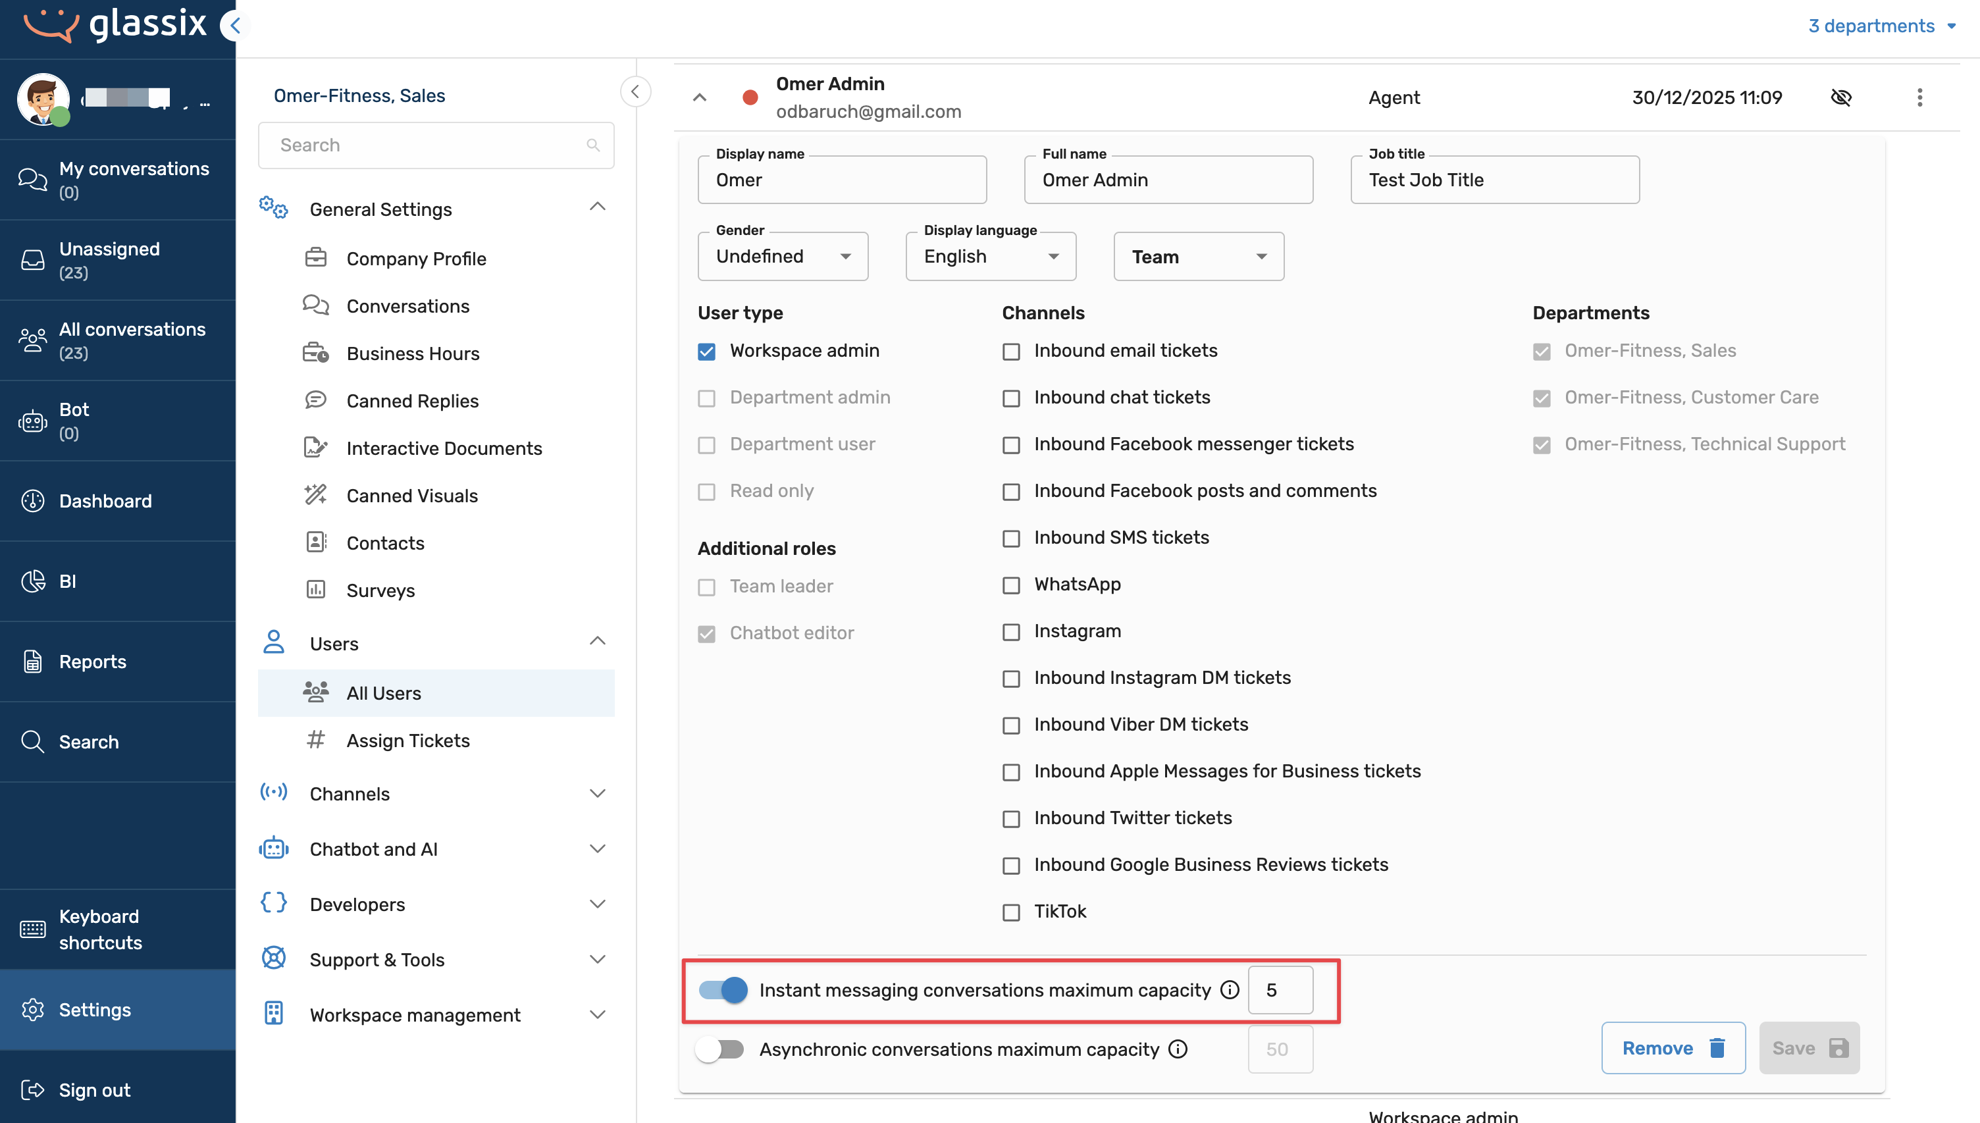Open the Display language dropdown

pyautogui.click(x=990, y=256)
